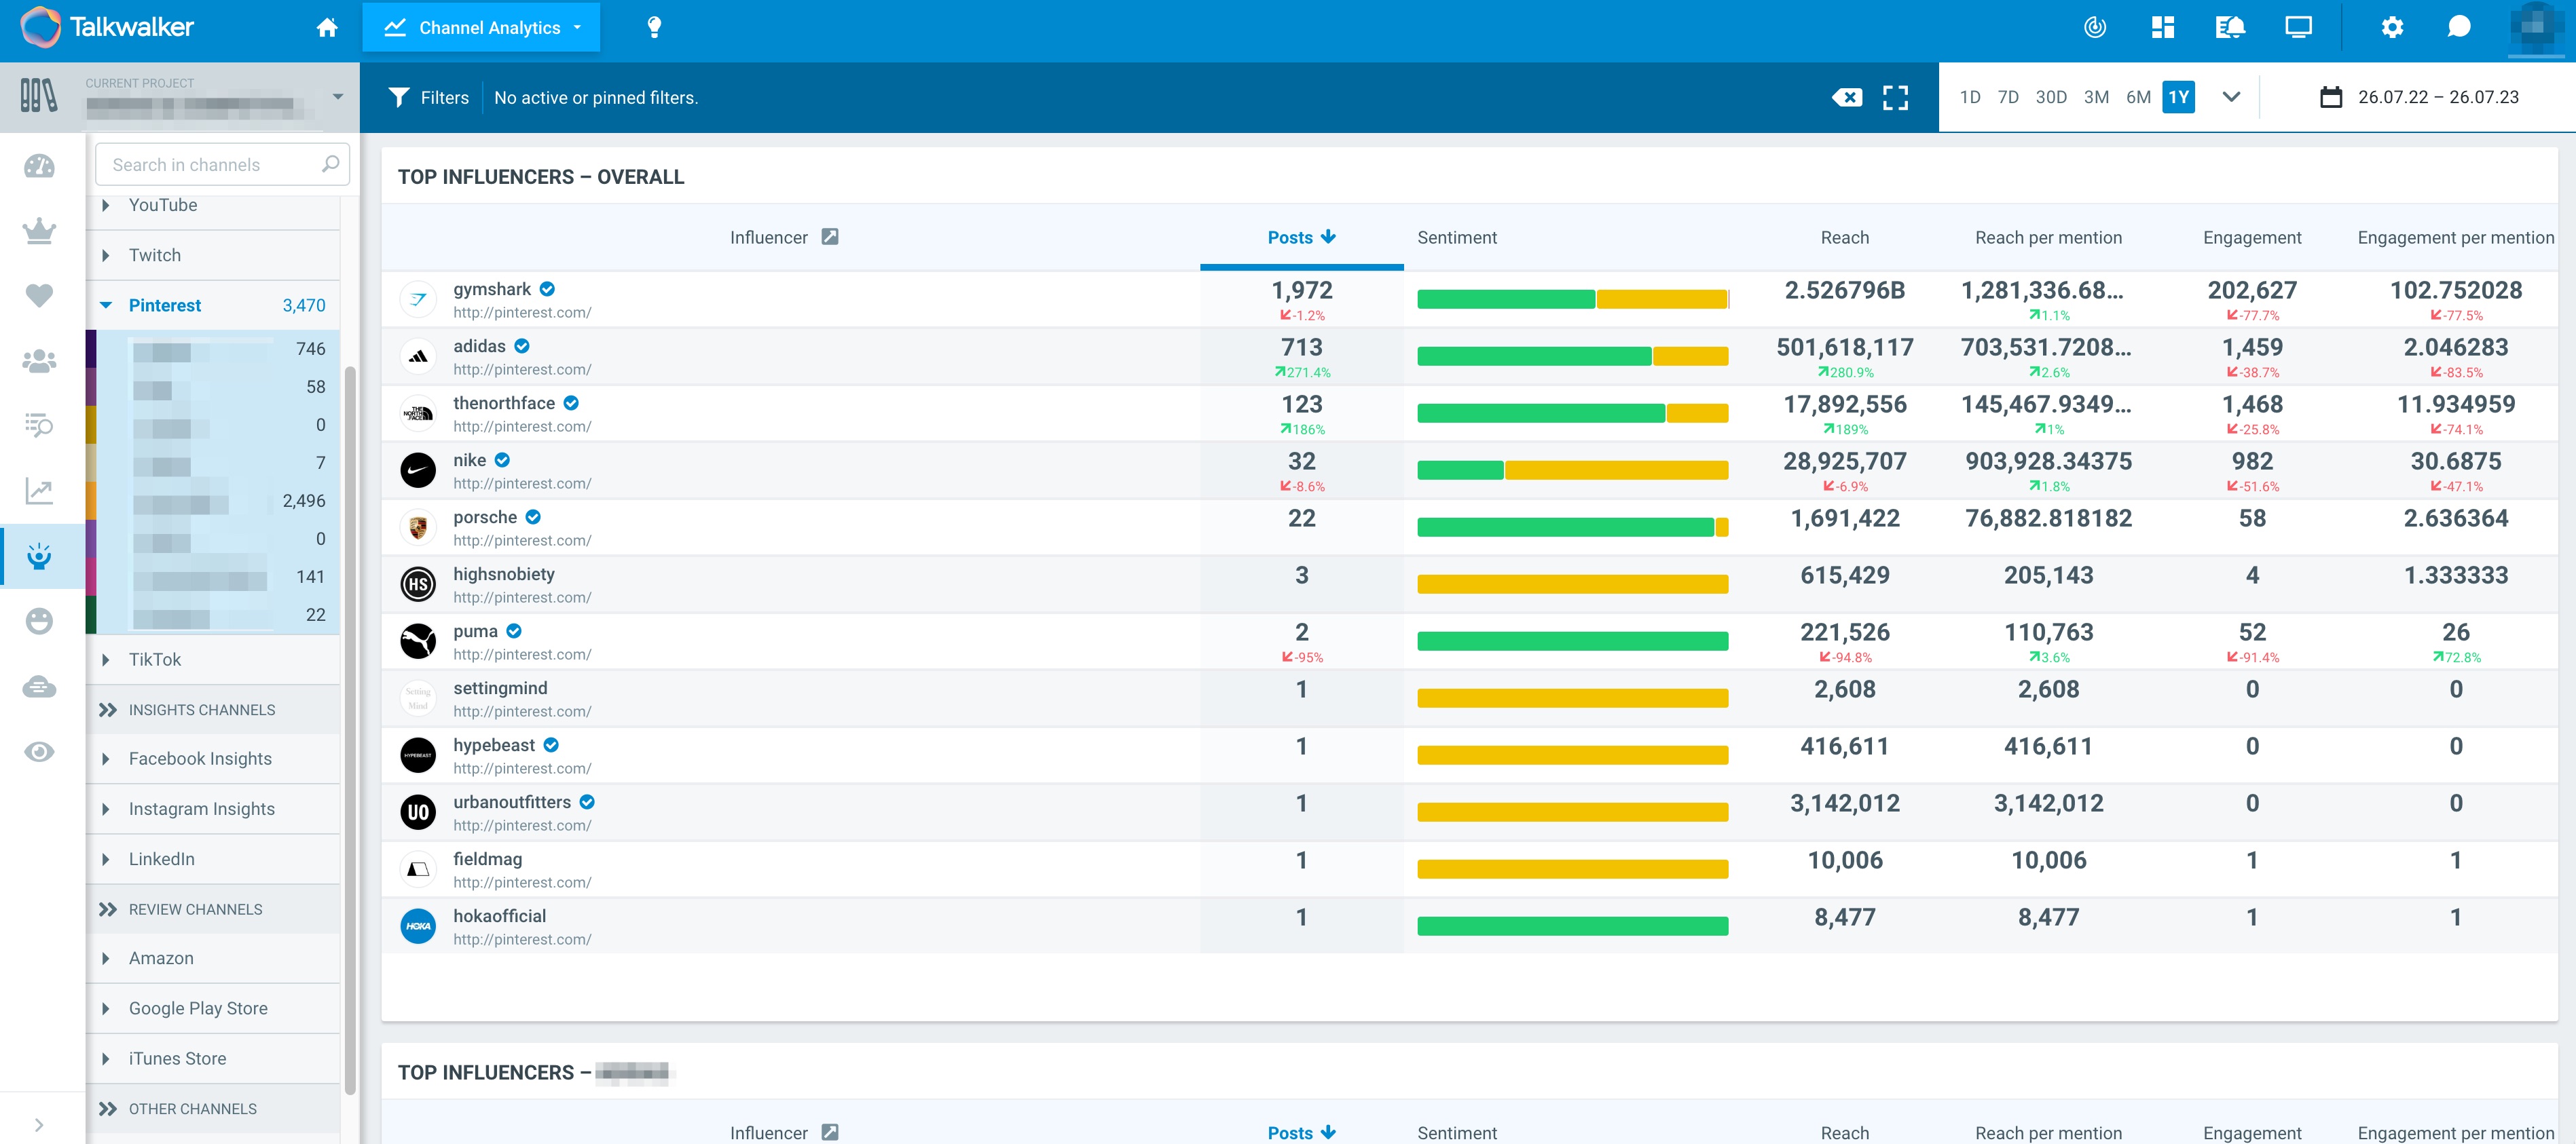This screenshot has height=1144, width=2576.
Task: Open the smiley face sidebar icon
Action: tap(39, 622)
